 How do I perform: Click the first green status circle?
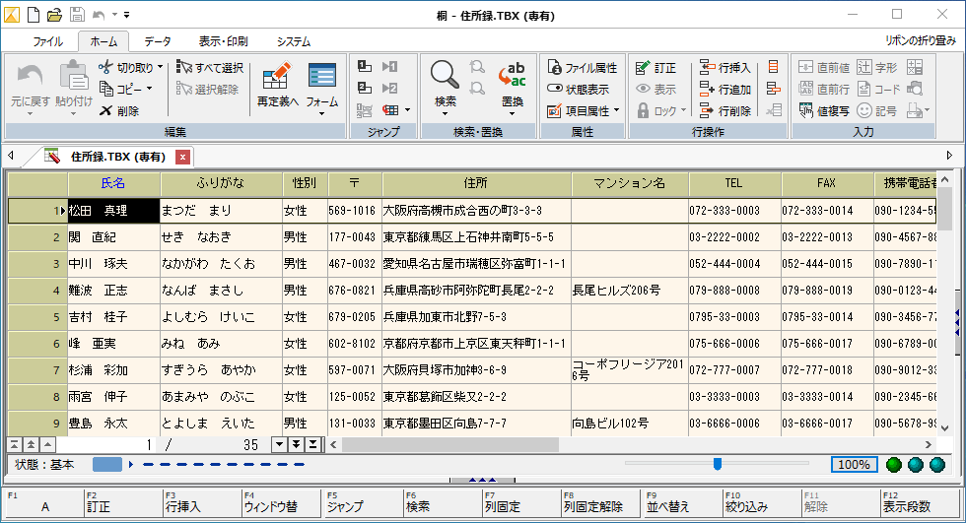coord(893,465)
